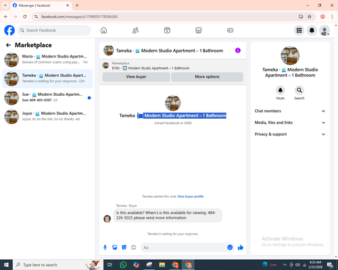Screen dimensions: 338x270
Task: Open the Marketplace icon in top navigation
Action: [x=199, y=30]
